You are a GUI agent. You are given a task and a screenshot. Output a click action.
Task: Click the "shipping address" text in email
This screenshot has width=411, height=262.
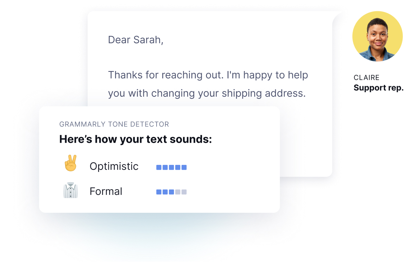264,94
